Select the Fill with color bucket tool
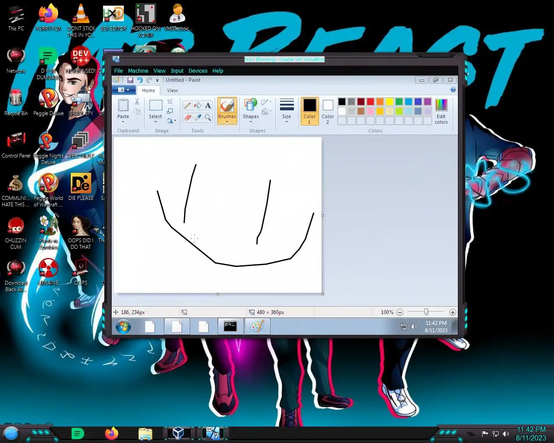 198,106
